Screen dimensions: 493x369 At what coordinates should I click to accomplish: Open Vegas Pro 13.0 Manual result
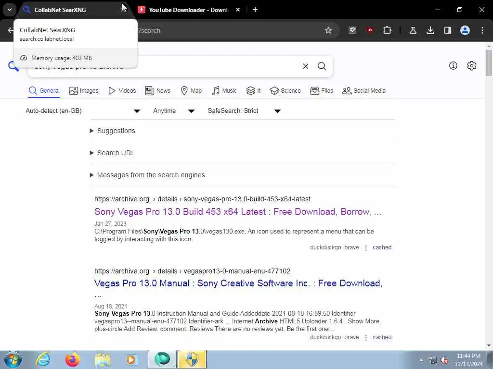pyautogui.click(x=238, y=283)
